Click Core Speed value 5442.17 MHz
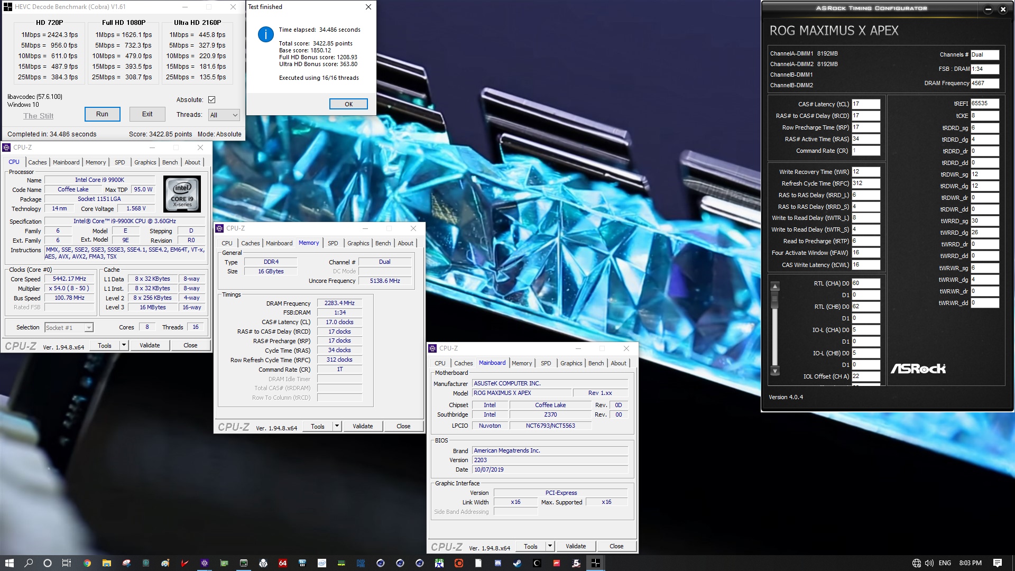The image size is (1015, 571). click(69, 279)
